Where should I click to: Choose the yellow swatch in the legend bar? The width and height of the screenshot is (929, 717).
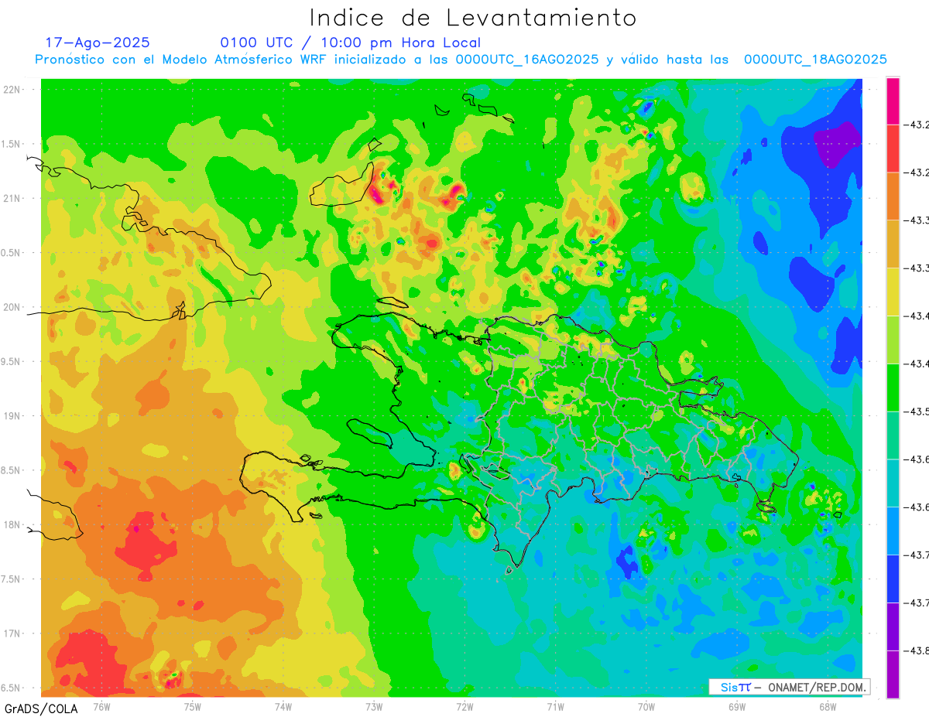coord(893,292)
